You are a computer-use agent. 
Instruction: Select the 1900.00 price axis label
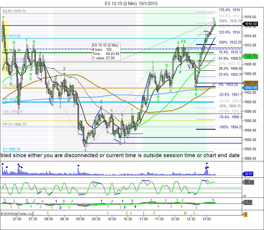[x=250, y=102]
